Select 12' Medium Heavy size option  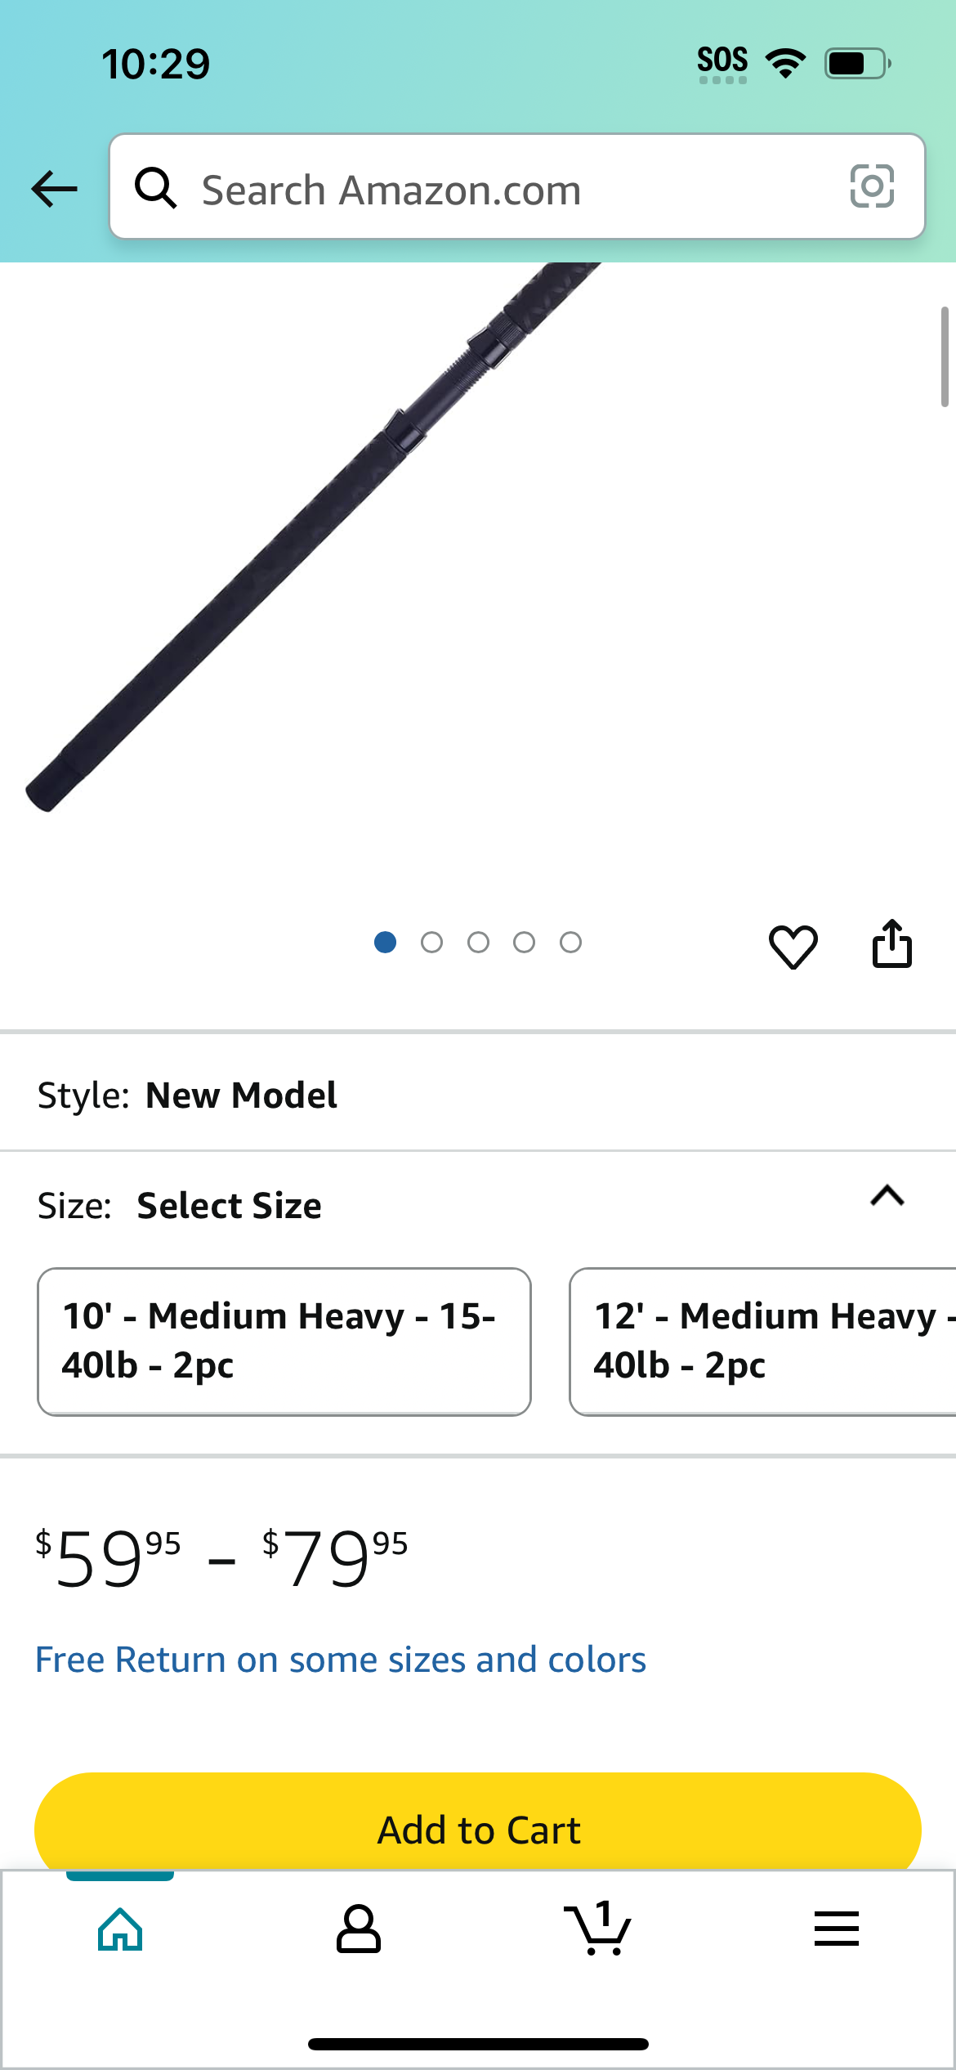tap(762, 1342)
